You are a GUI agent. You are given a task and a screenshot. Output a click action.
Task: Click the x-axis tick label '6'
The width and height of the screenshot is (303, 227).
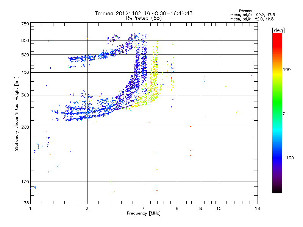(177, 208)
